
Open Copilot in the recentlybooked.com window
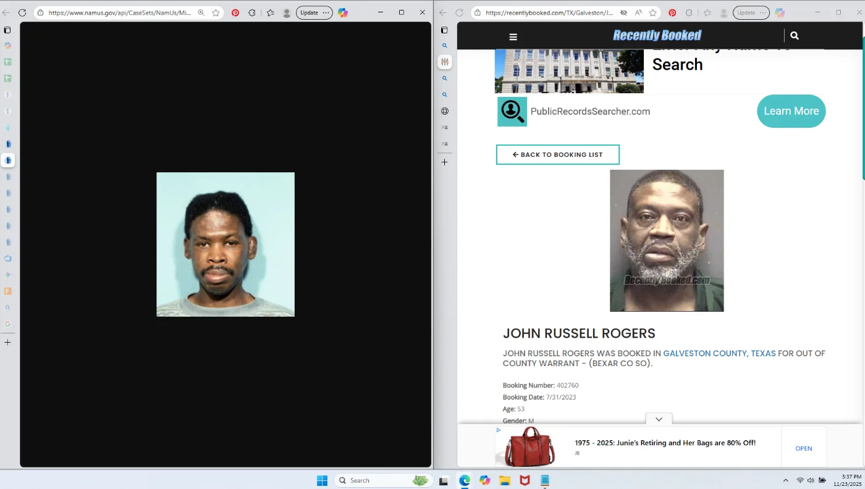click(780, 13)
